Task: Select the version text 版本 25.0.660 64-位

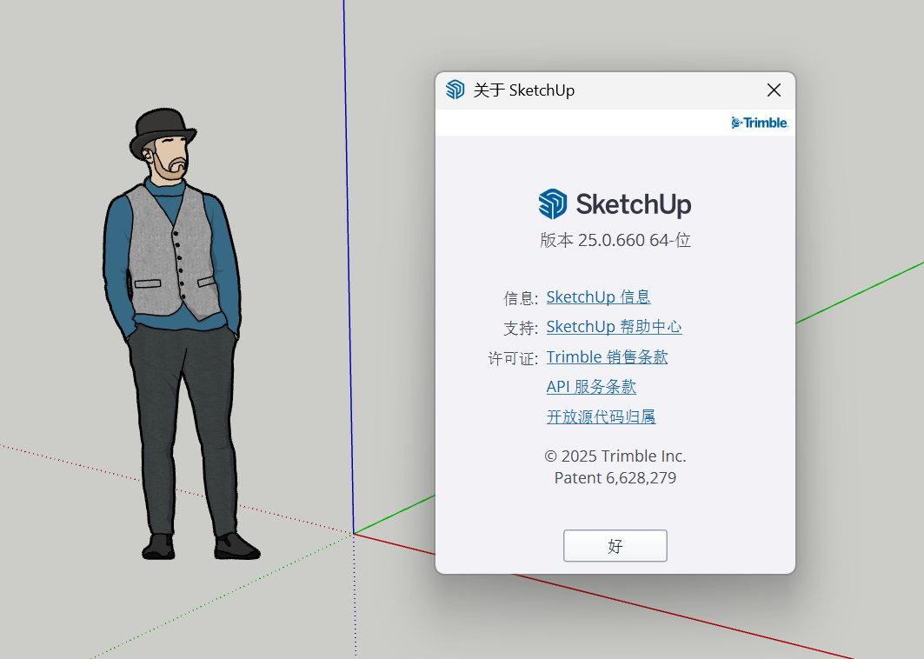Action: [615, 241]
